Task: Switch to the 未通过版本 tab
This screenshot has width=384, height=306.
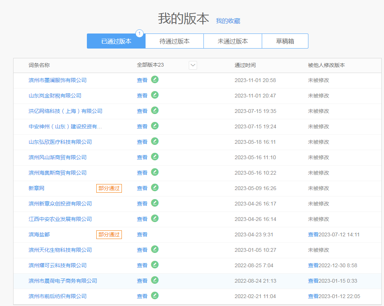Action: (233, 41)
